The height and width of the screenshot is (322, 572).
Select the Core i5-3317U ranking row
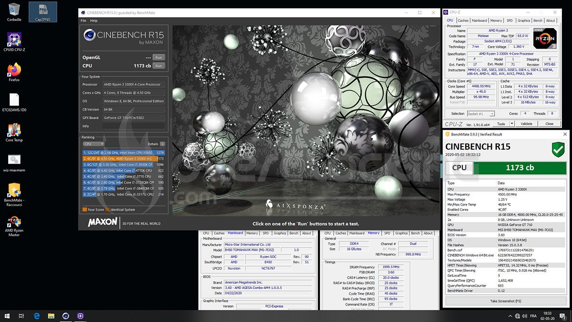click(x=124, y=195)
